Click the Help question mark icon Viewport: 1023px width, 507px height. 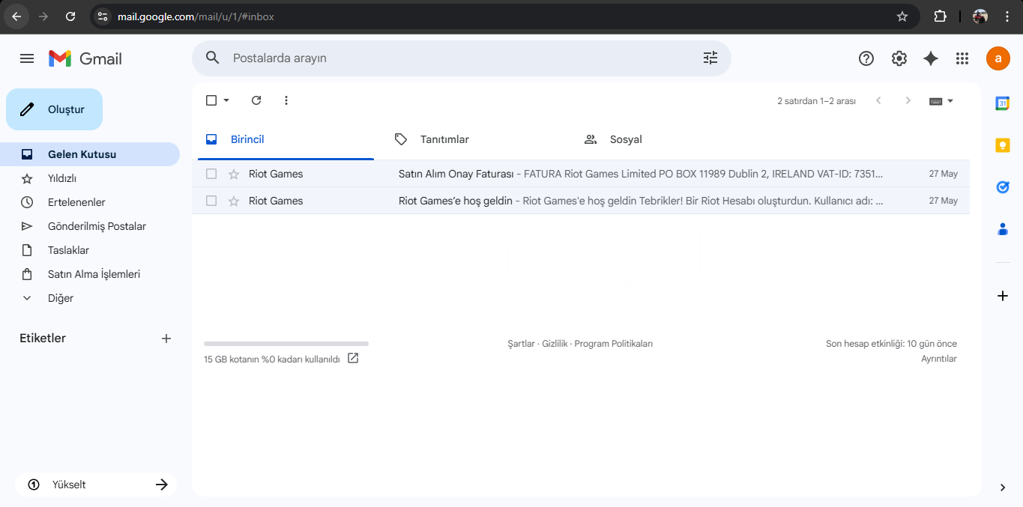(x=866, y=58)
